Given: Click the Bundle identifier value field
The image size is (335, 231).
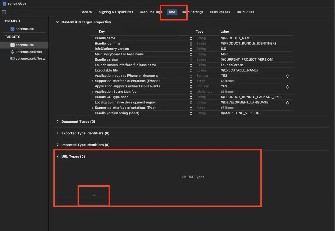Looking at the screenshot, I should tap(248, 44).
